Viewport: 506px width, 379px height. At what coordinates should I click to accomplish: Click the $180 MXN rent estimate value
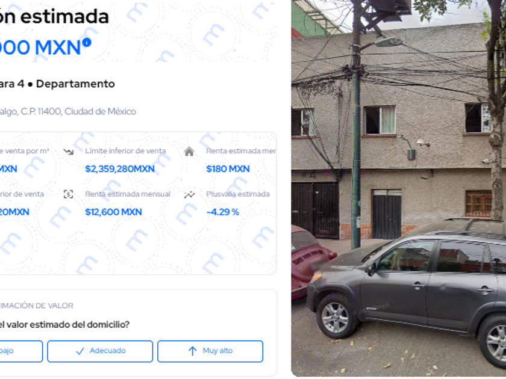point(228,169)
